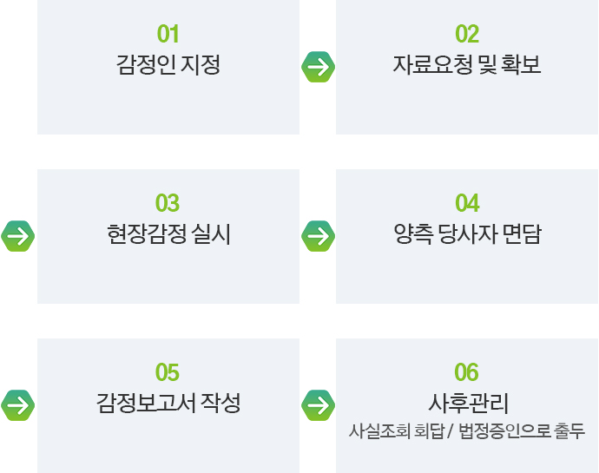Select the arrow icon between steps 03 and 04
This screenshot has width=599, height=473.
pyautogui.click(x=318, y=236)
